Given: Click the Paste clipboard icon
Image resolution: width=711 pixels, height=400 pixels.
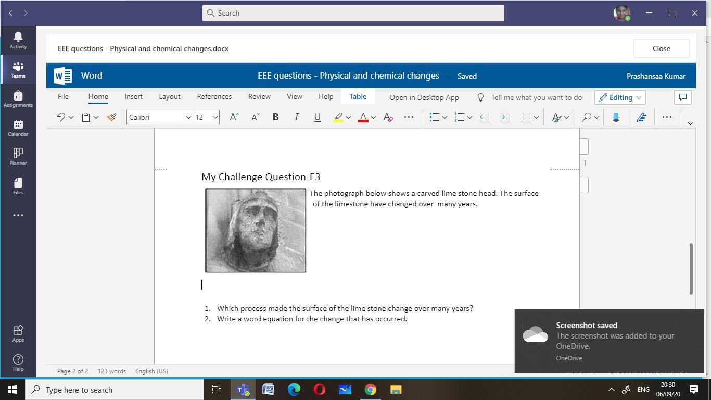Looking at the screenshot, I should [x=86, y=117].
